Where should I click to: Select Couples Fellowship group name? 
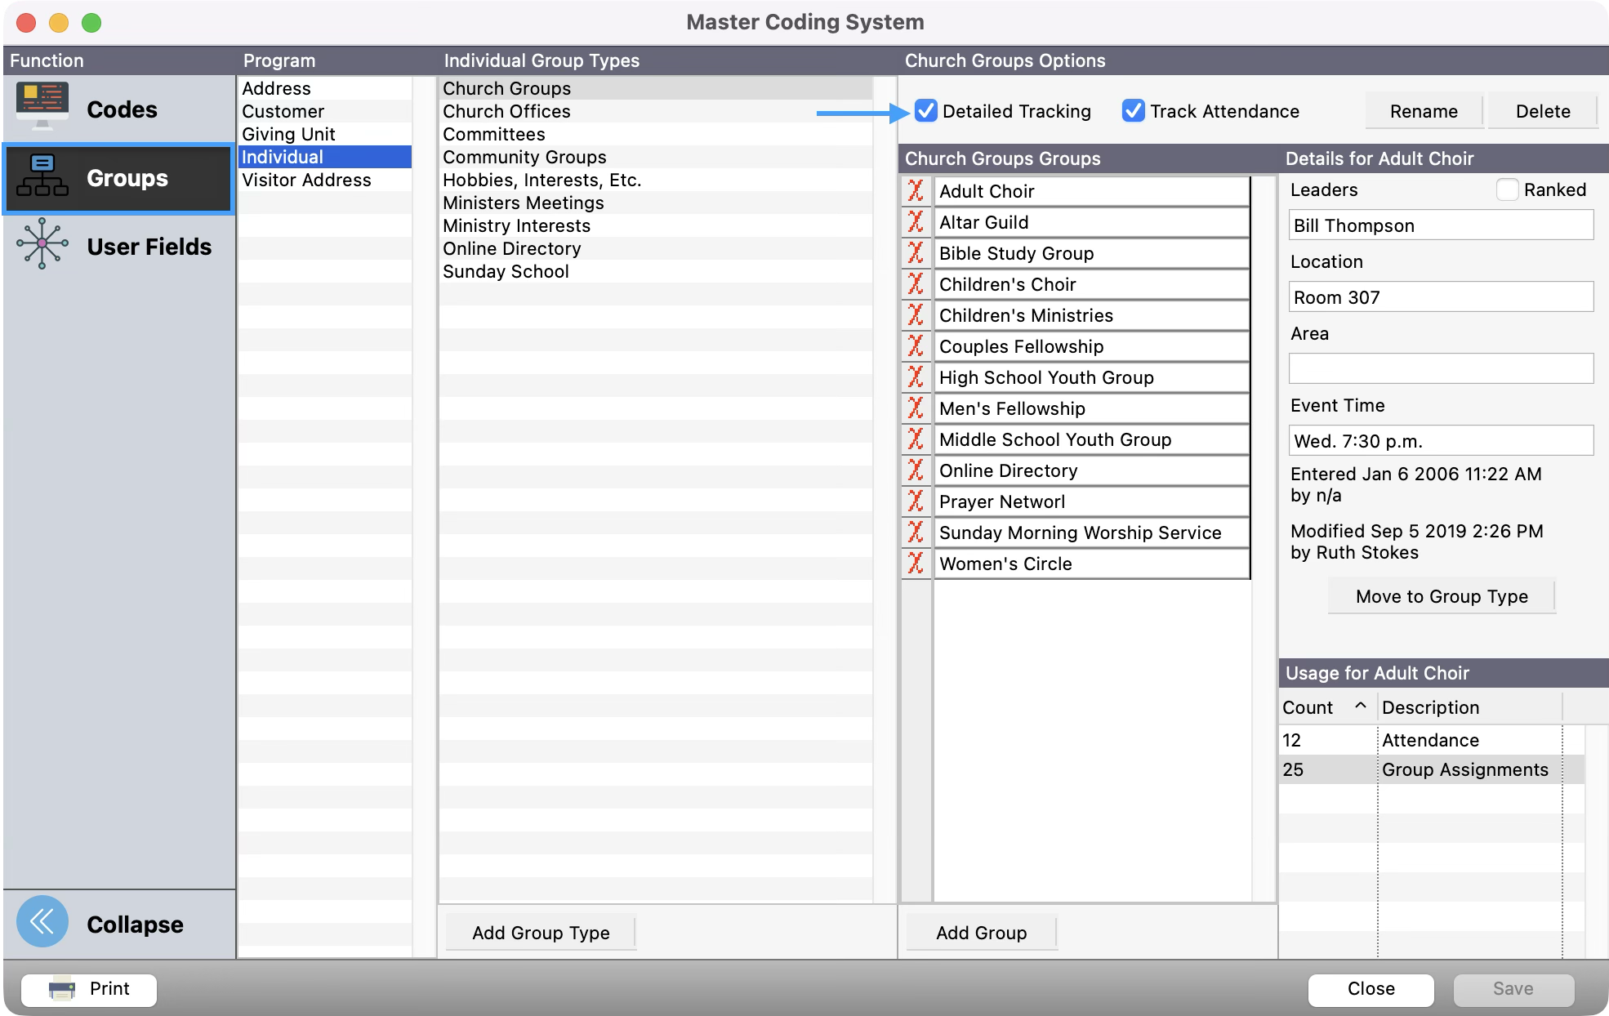[x=1091, y=346]
